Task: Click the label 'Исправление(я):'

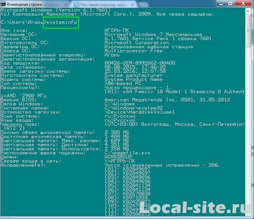Action: click(23, 165)
